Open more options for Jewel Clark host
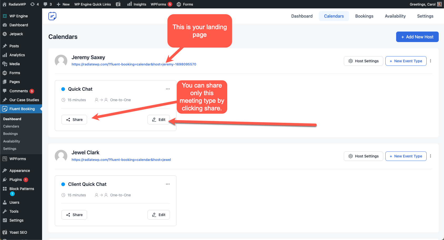The width and height of the screenshot is (444, 240). pos(431,156)
